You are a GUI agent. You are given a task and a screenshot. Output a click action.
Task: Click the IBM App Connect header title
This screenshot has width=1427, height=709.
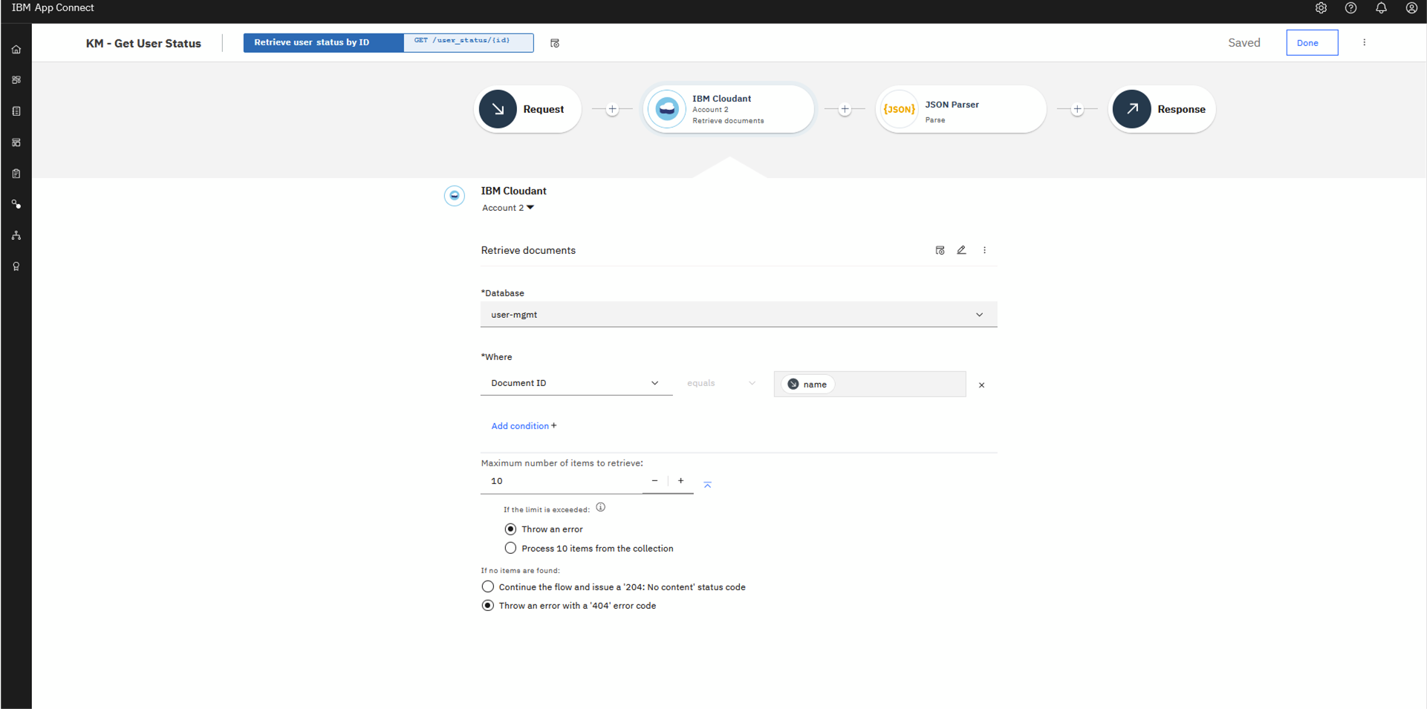point(53,8)
